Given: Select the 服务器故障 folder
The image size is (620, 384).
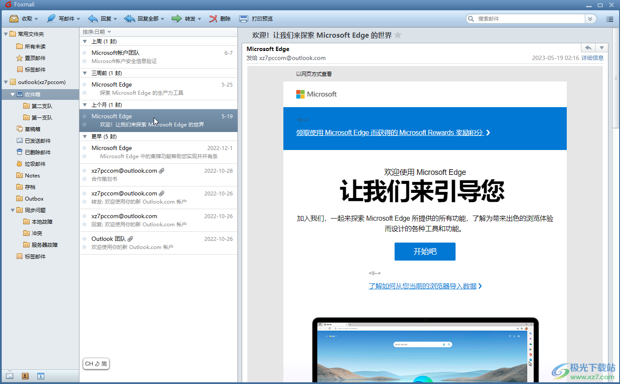Looking at the screenshot, I should point(40,245).
